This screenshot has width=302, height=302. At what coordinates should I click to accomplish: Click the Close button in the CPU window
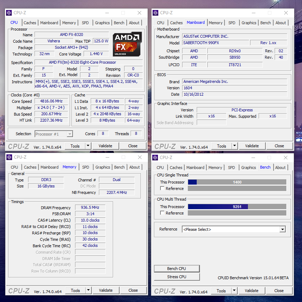[133, 146]
